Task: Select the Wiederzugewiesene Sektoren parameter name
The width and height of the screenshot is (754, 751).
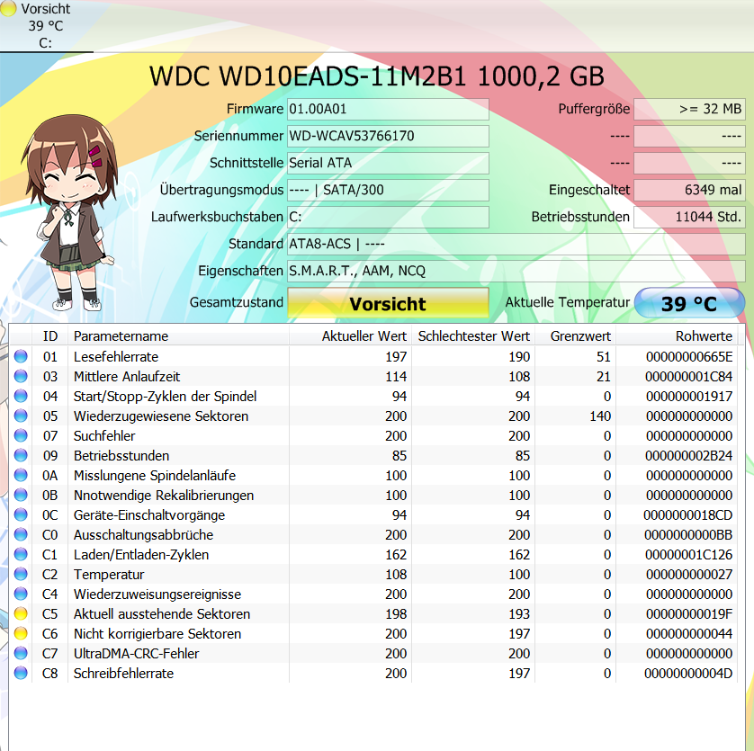Action: point(161,416)
